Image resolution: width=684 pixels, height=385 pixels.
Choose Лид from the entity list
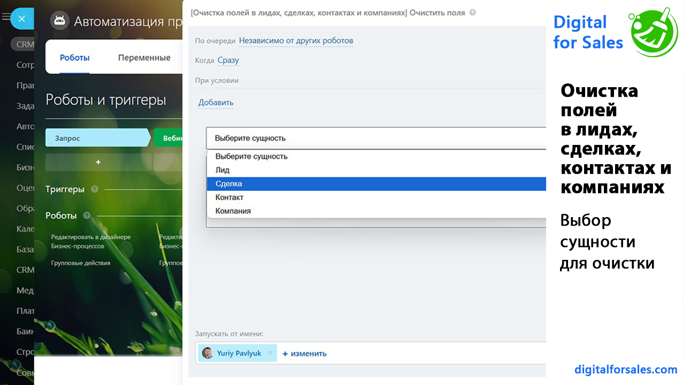[376, 170]
